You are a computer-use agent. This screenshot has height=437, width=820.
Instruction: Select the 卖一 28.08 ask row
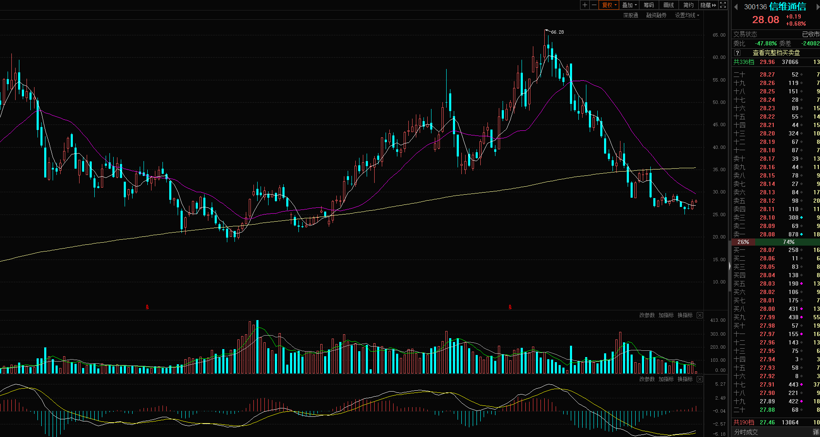point(776,234)
